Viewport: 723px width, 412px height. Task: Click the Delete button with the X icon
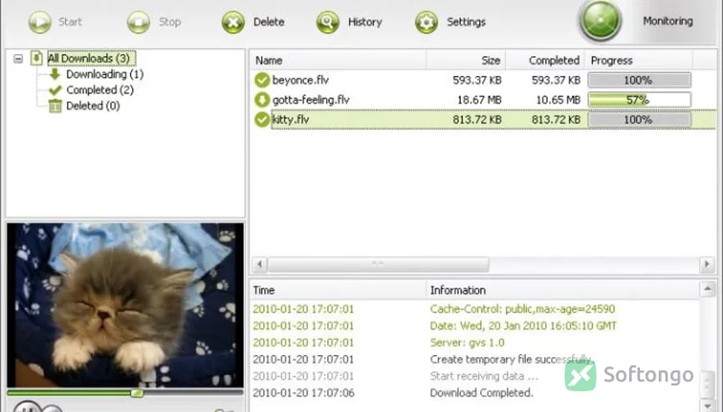click(233, 22)
